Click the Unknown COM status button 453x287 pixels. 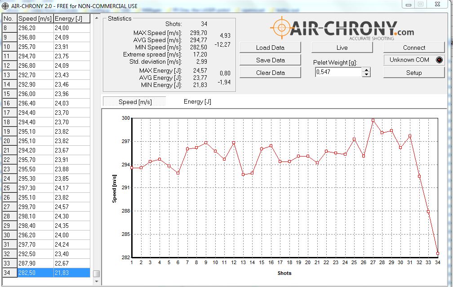(x=414, y=60)
